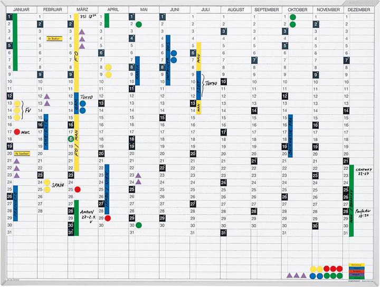Image resolution: width=380 pixels, height=287 pixels.
Task: Open the JANUAR month column header
Action: (x=21, y=9)
